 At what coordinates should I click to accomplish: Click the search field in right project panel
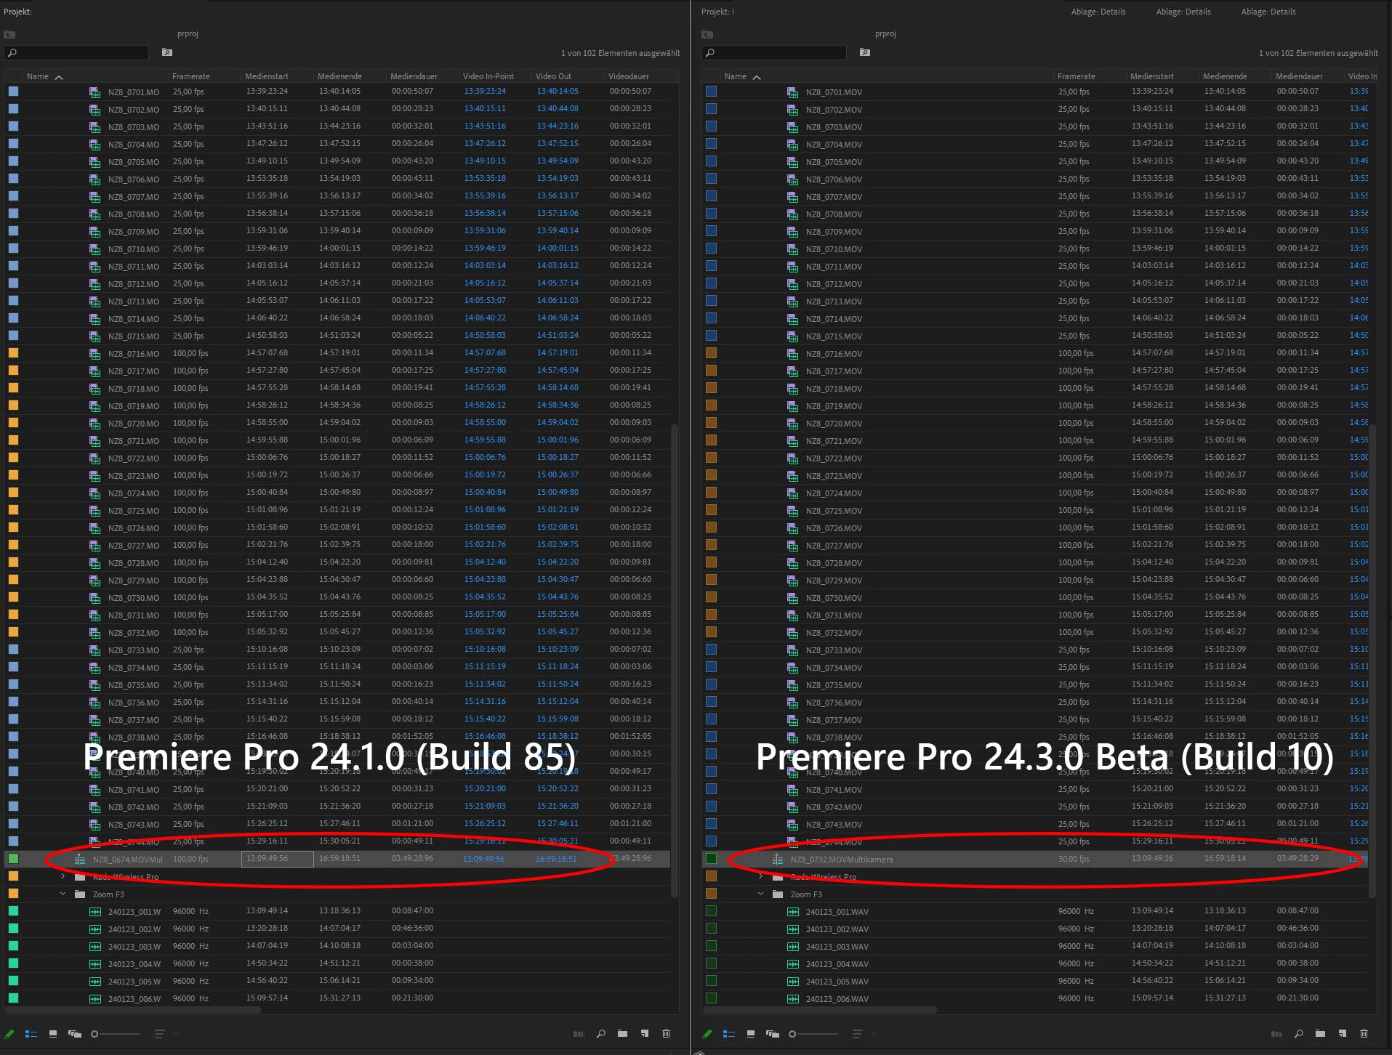[x=775, y=52]
